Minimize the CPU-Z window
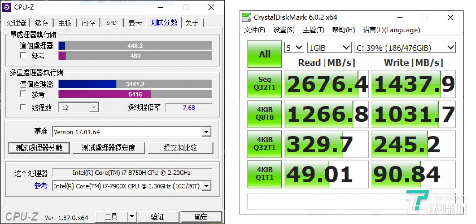 click(x=160, y=7)
